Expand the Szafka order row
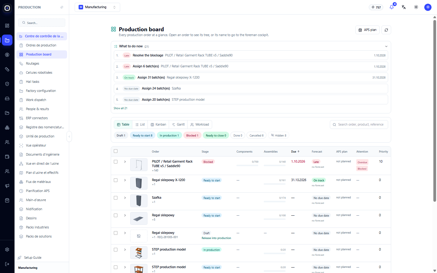This screenshot has height=273, width=437. (125, 198)
